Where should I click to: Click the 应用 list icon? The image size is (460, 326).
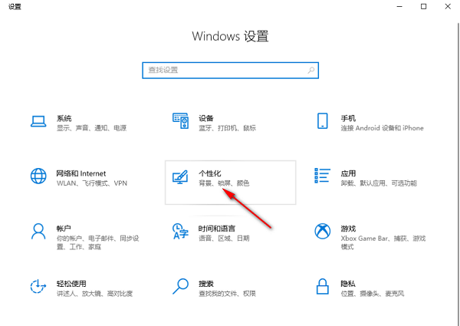point(323,176)
